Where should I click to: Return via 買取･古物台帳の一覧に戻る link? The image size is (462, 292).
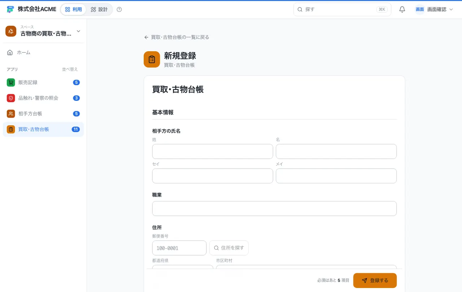[176, 37]
